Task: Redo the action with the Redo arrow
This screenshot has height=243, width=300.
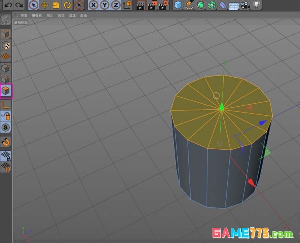Action: [x=19, y=5]
